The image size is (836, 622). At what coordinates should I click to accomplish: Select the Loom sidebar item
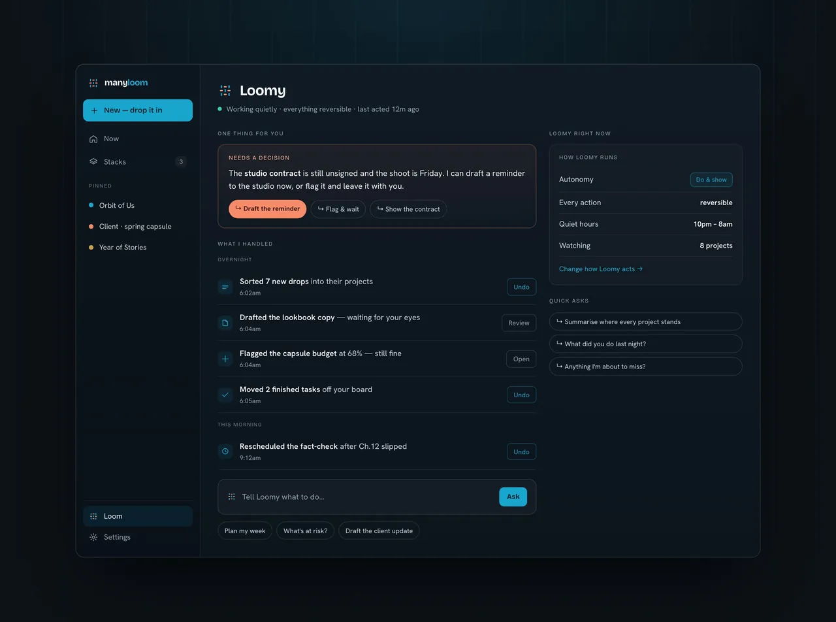(x=138, y=516)
